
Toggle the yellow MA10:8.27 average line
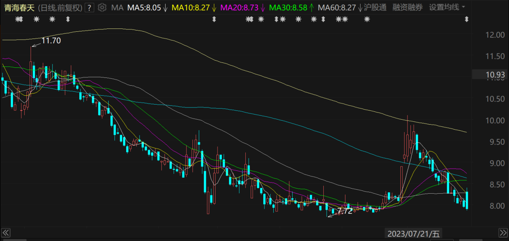tap(191, 8)
